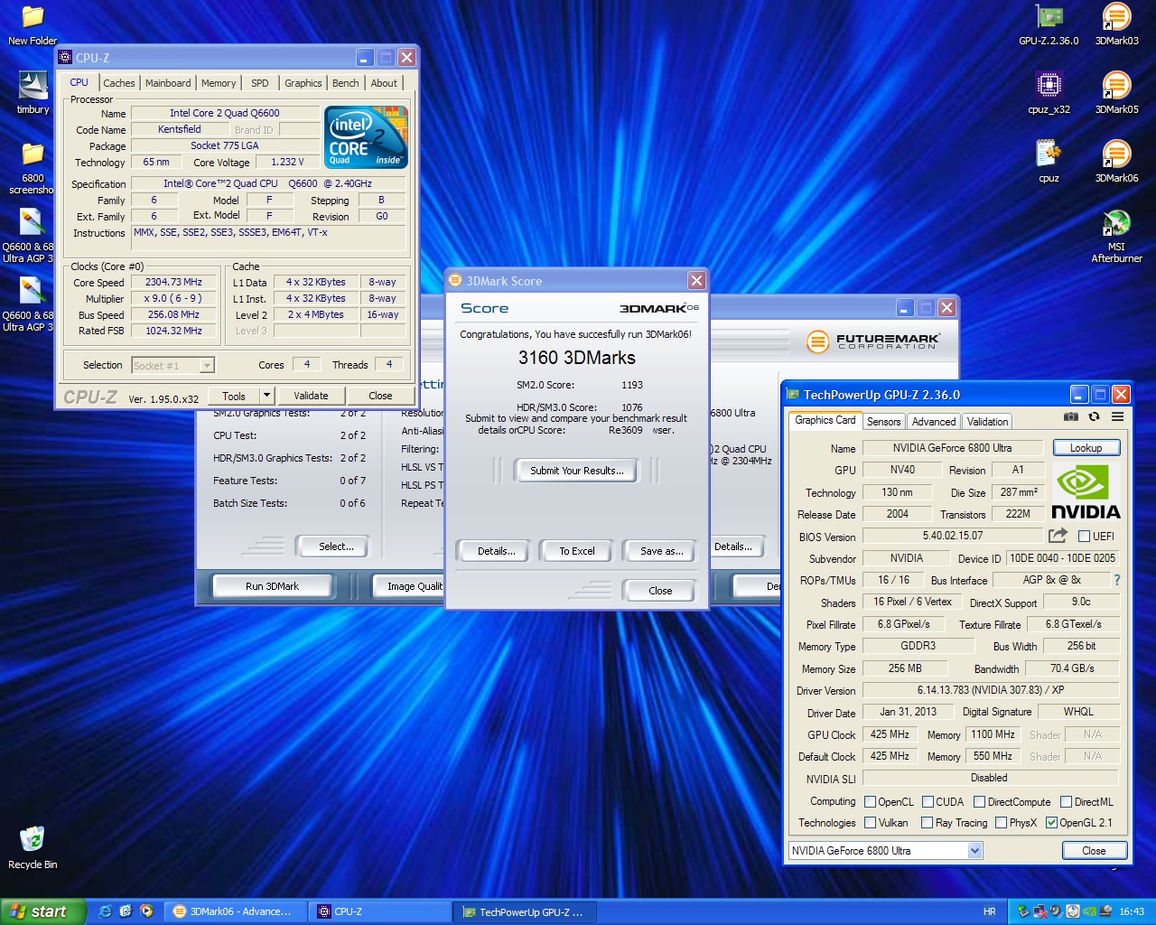Screen dimensions: 1156x925
Task: Select the Recycle Bin icon
Action: (x=33, y=847)
